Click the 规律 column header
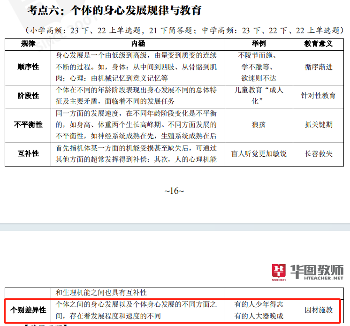Image resolution: width=350 pixels, height=326 pixels. 28,44
